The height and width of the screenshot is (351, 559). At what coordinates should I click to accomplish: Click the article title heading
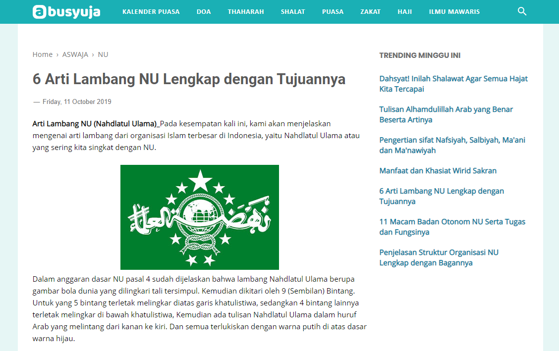coord(189,79)
